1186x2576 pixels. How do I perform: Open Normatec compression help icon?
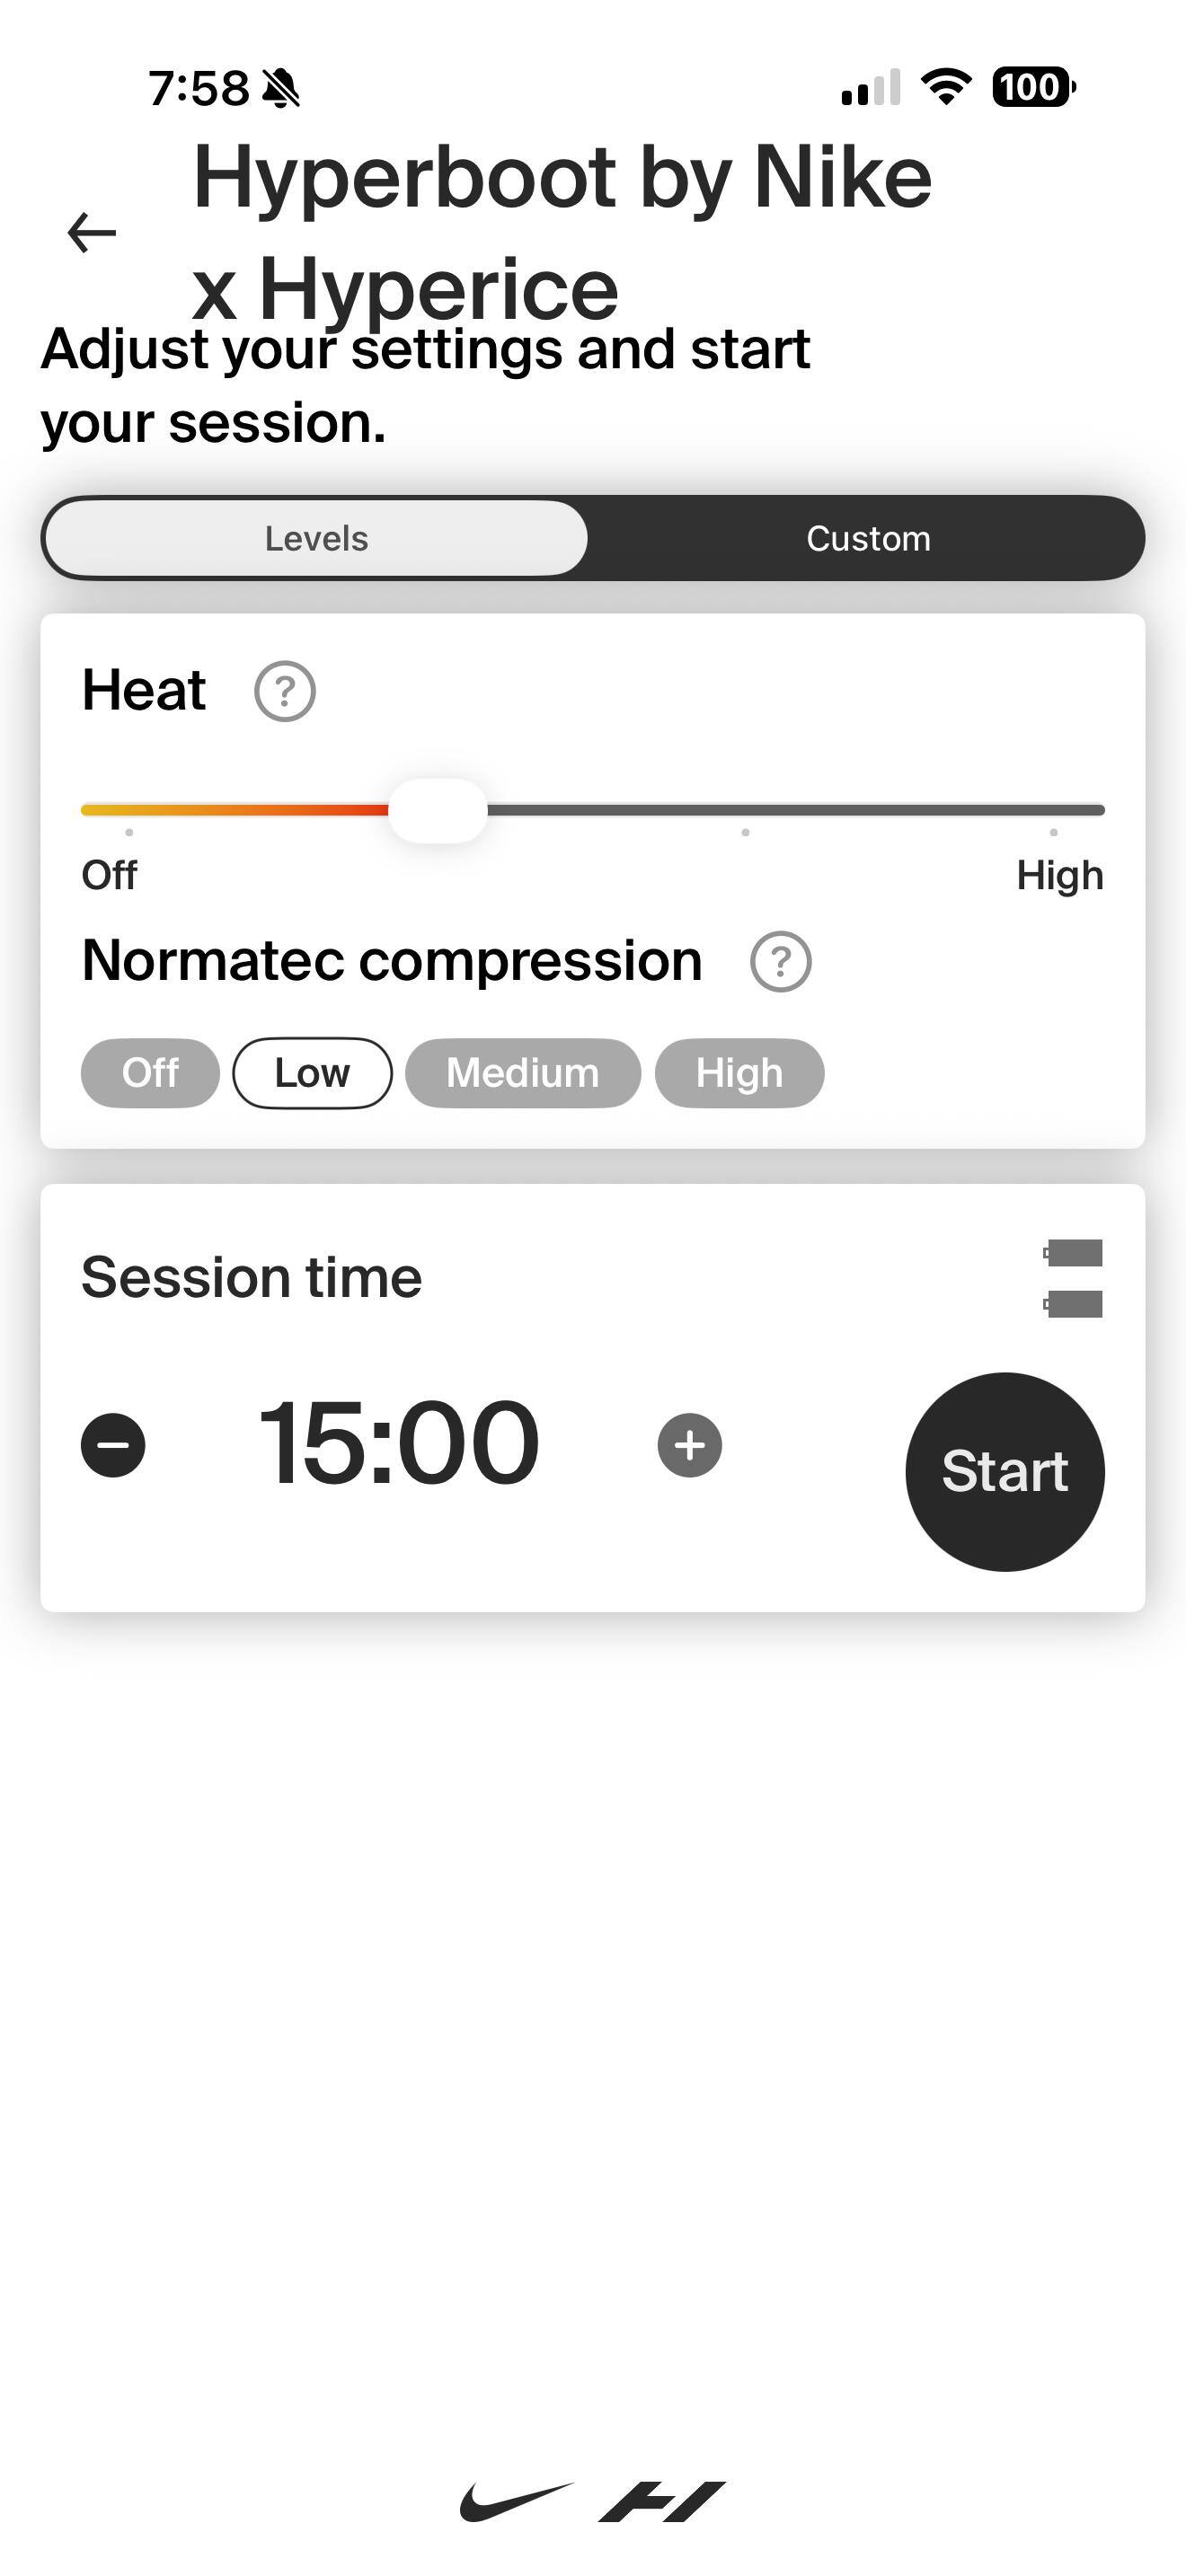780,962
